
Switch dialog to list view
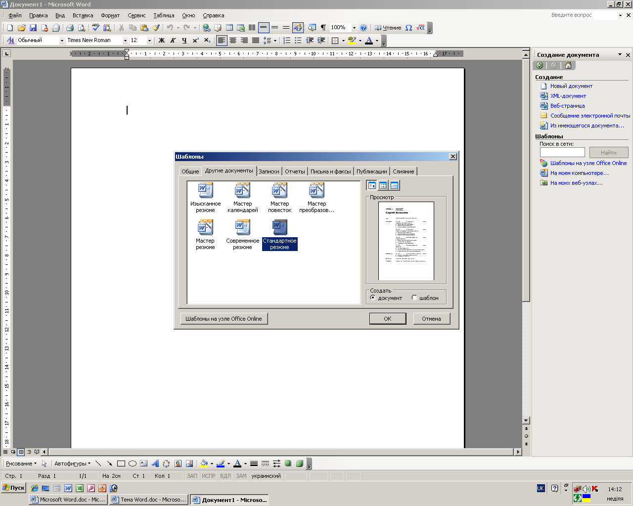click(383, 185)
